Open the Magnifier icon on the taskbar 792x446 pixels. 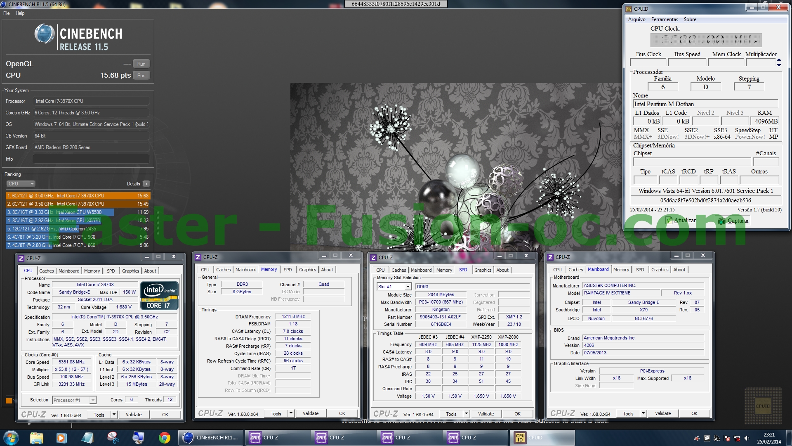click(x=138, y=438)
